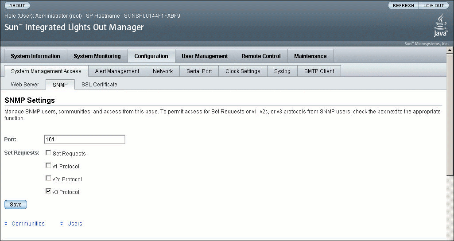This screenshot has height=241, width=454.
Task: Switch to the Web Server tab
Action: click(x=25, y=85)
